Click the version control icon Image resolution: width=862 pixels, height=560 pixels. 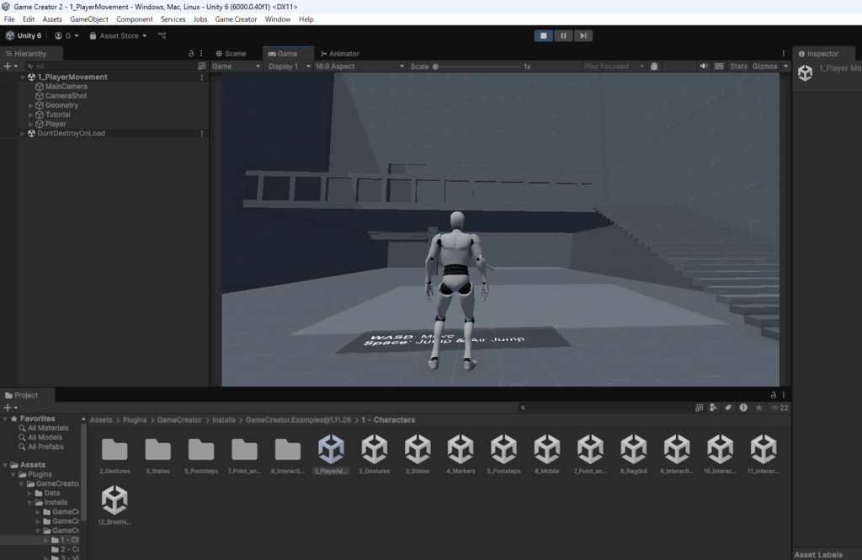point(162,35)
